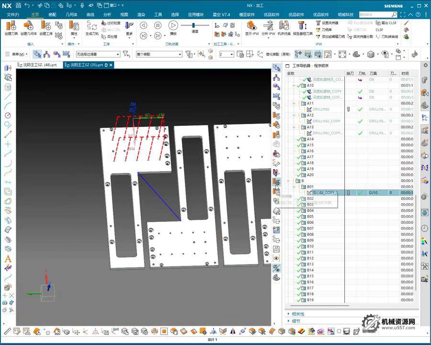Image resolution: width=431 pixels, height=345 pixels.
Task: Select the A14 program group in navigator
Action: click(x=310, y=139)
